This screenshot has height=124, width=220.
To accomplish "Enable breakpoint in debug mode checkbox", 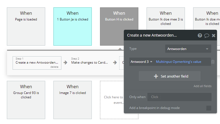I will pos(209,108).
